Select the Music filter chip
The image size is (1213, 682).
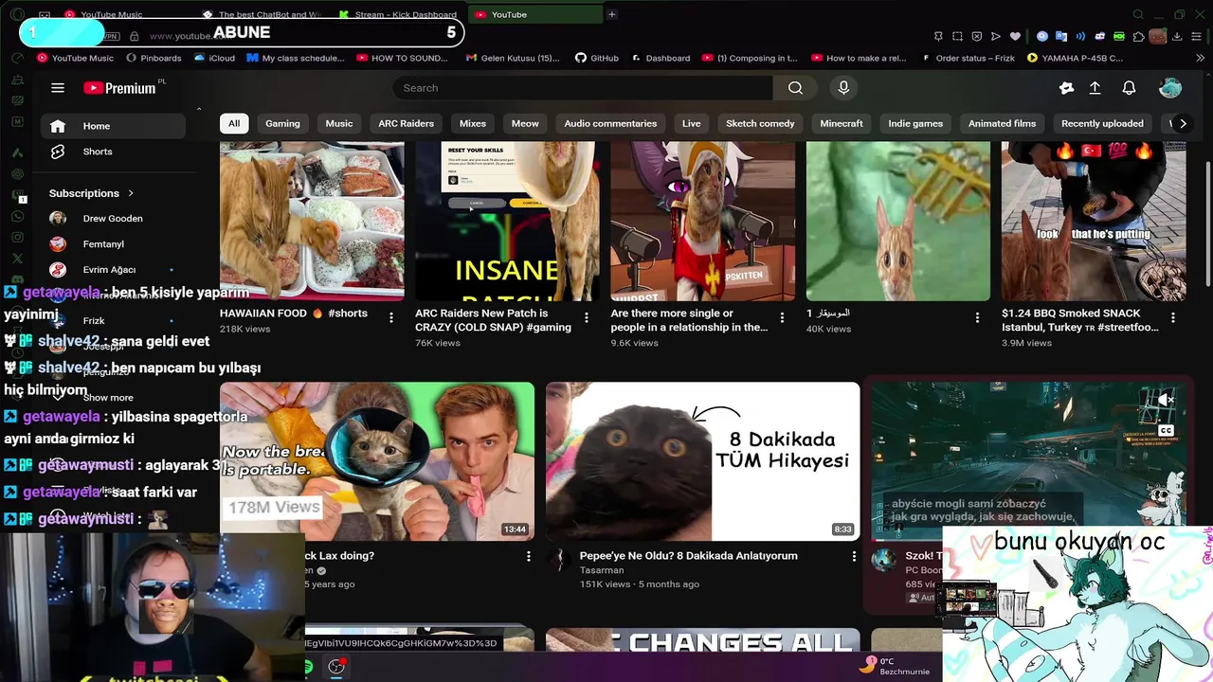[339, 123]
